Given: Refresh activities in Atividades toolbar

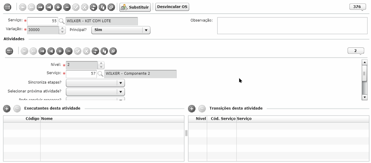Looking at the screenshot, I should click(x=95, y=51).
